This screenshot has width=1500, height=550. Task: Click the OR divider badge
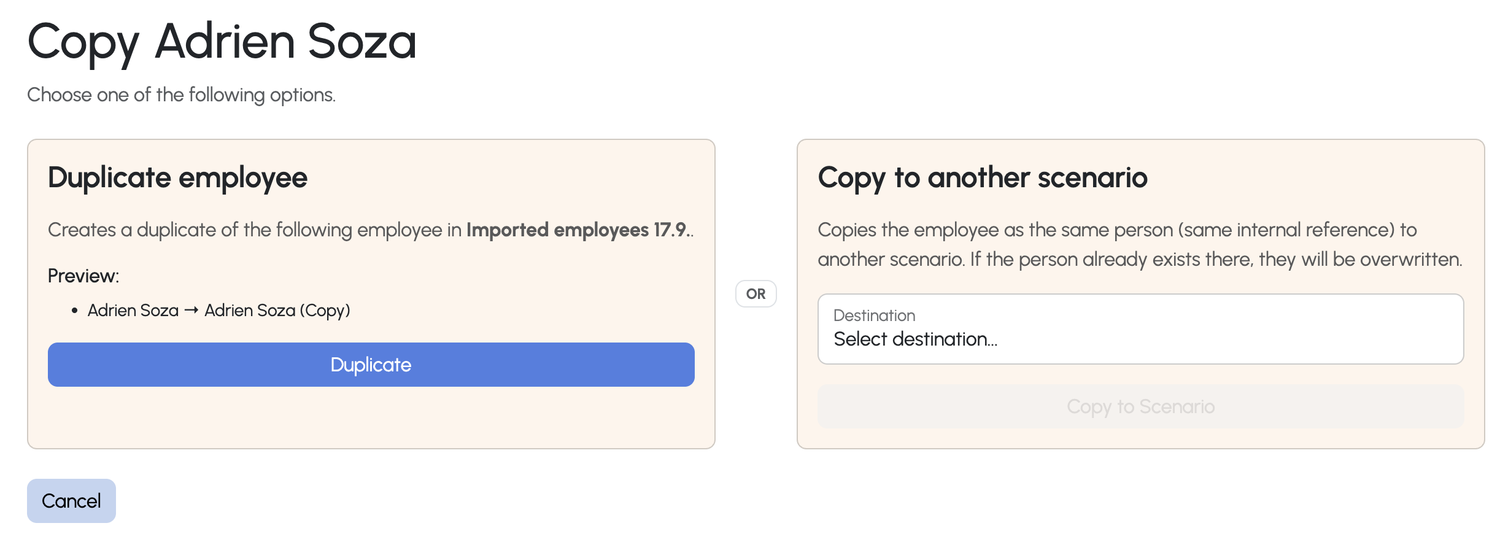[x=756, y=294]
